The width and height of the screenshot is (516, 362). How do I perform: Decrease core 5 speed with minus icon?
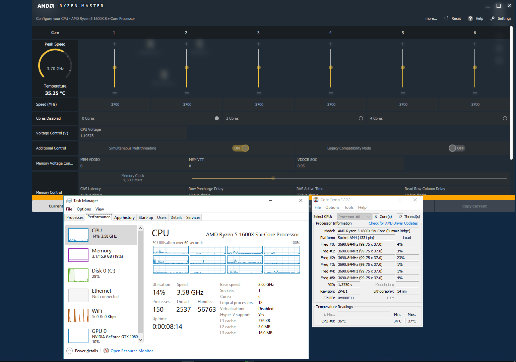(403, 93)
